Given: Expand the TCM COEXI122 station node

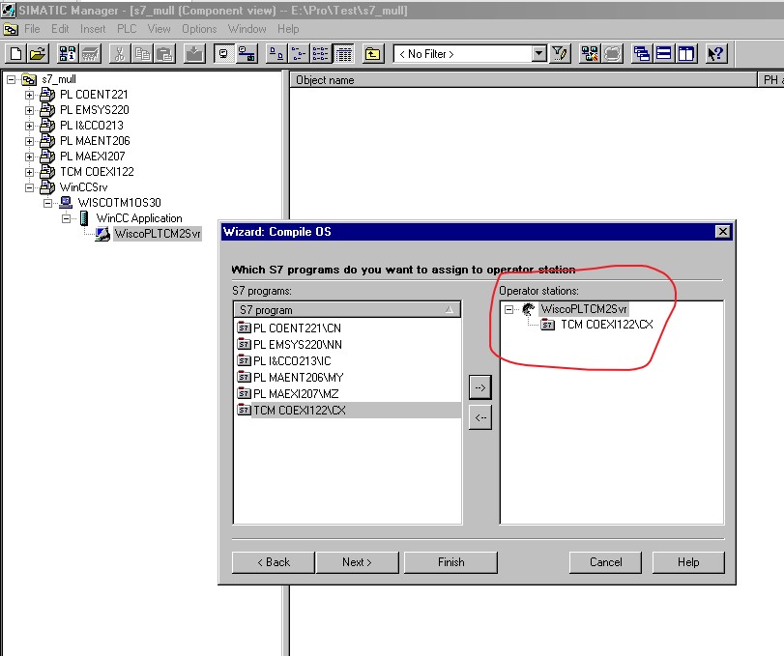Looking at the screenshot, I should (30, 172).
